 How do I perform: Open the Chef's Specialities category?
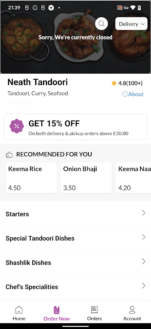coord(75,287)
